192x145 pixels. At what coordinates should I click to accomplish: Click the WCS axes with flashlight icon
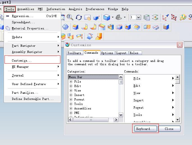pos(165,17)
